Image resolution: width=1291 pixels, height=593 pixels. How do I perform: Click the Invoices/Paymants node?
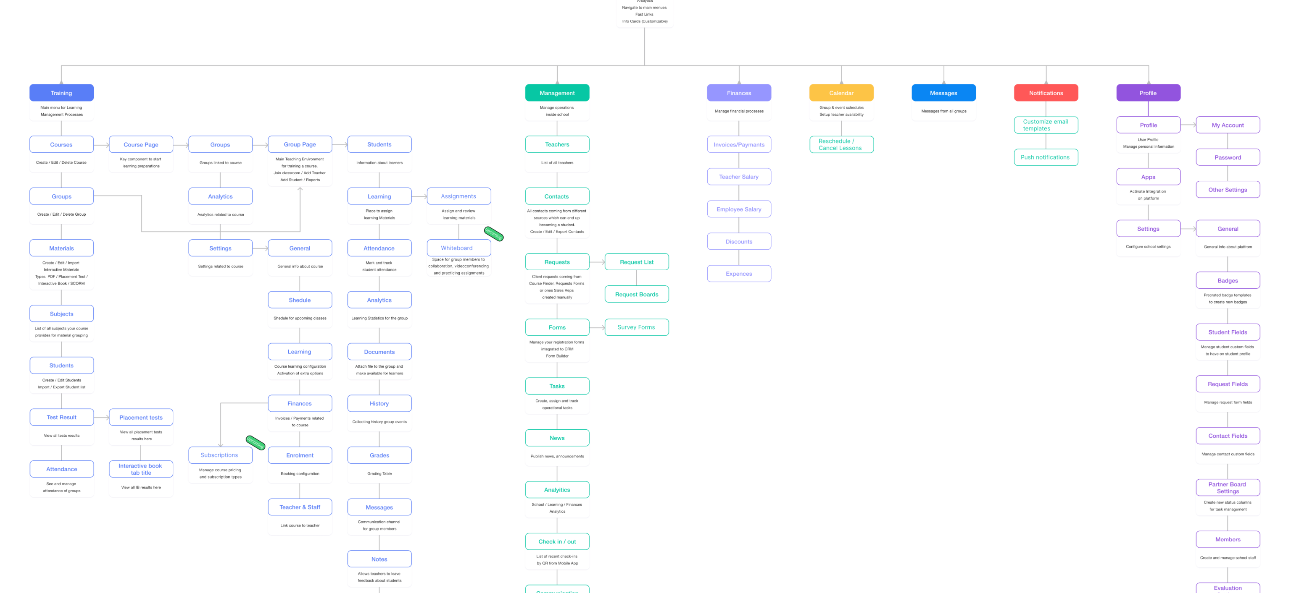pos(739,145)
